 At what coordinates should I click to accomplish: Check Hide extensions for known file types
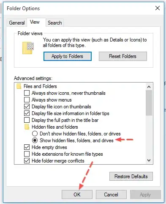click(27, 154)
